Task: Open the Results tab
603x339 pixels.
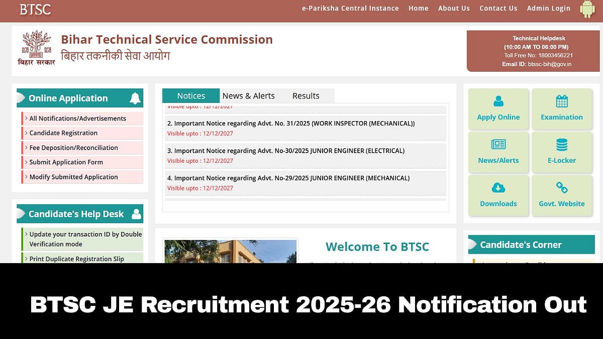Action: point(306,95)
